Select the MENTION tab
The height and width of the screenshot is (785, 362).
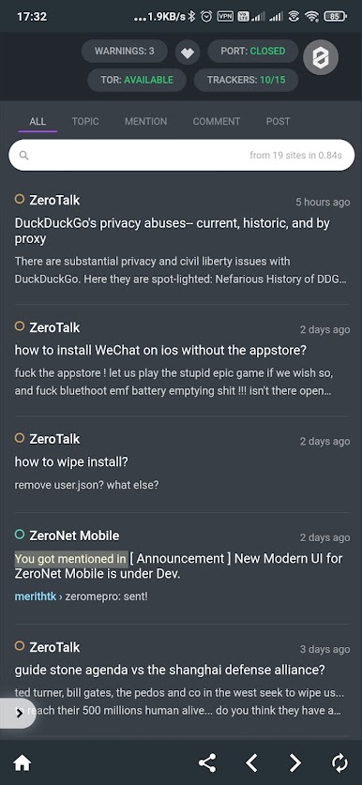pos(145,121)
